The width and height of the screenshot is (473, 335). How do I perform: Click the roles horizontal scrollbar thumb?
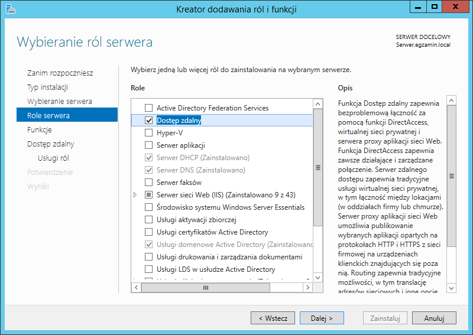(206, 288)
